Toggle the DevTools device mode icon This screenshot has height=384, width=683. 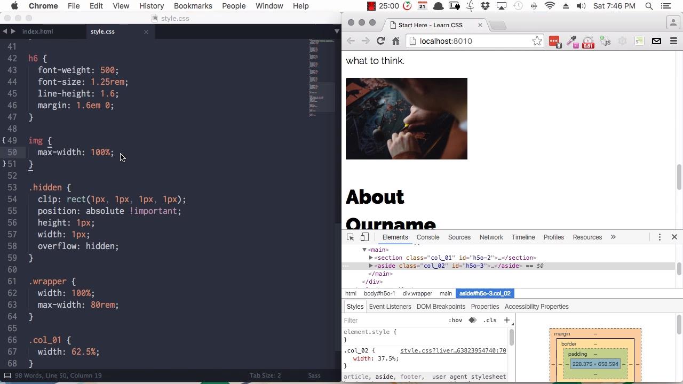pyautogui.click(x=364, y=237)
